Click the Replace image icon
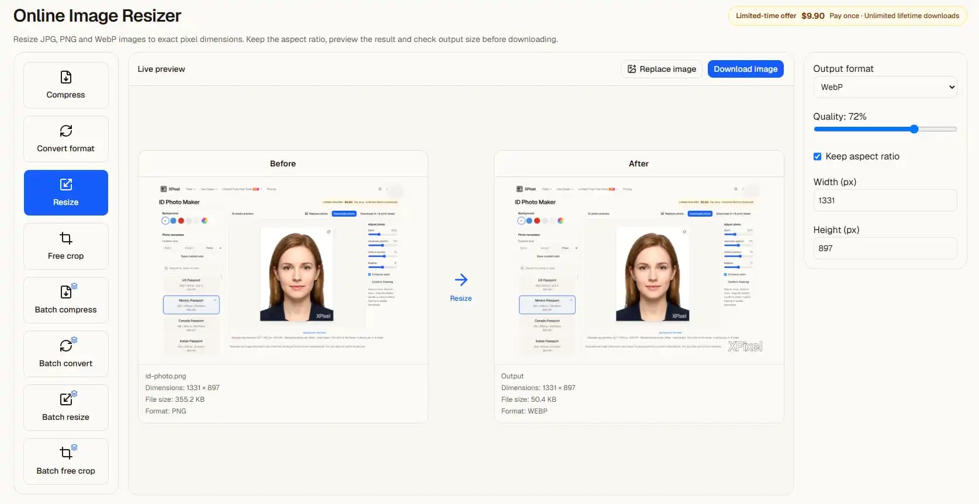Viewport: 979px width, 504px height. coord(632,69)
